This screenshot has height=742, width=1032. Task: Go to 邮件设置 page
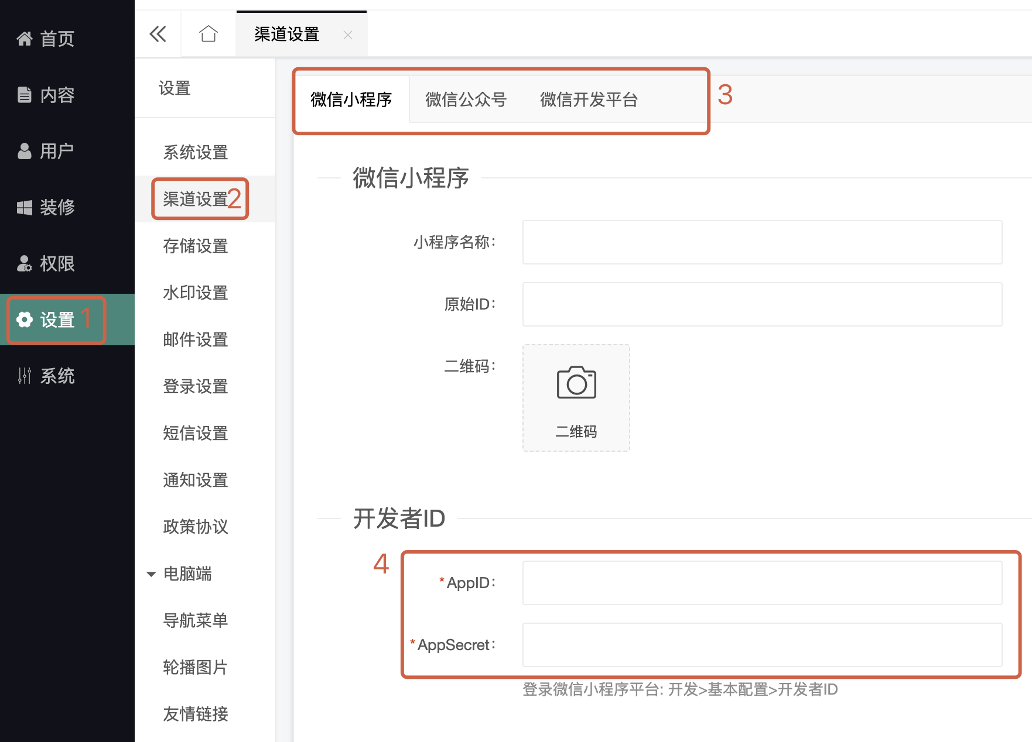click(196, 339)
